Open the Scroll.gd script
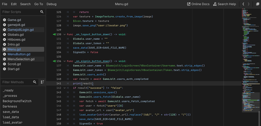The width and height of the screenshot is (261, 126). [23, 64]
